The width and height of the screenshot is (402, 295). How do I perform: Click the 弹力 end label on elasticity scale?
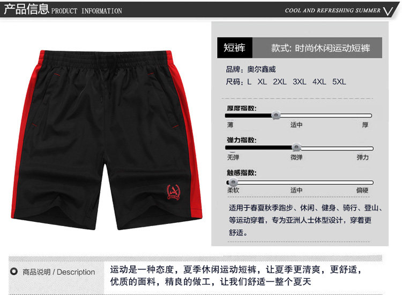(362, 157)
